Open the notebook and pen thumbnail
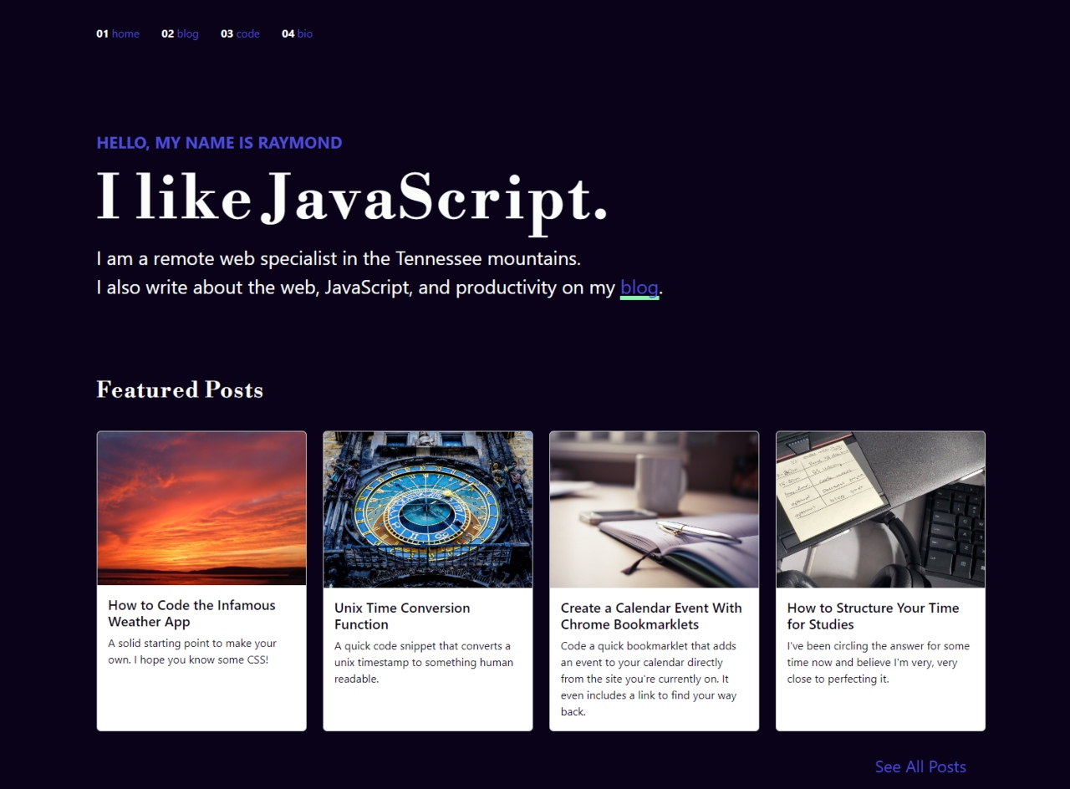The width and height of the screenshot is (1070, 789). click(x=655, y=510)
